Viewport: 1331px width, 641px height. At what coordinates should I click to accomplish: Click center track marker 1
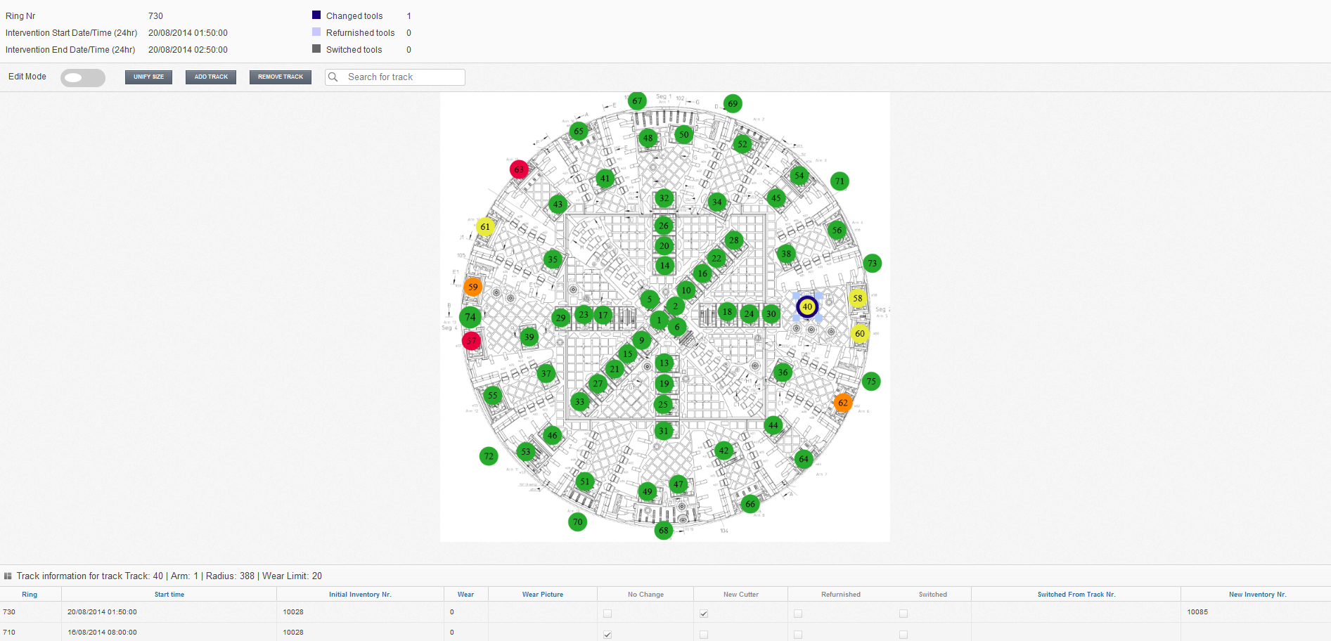coord(659,320)
